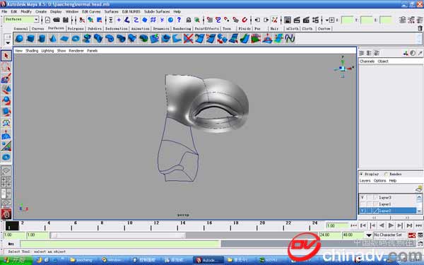Pick the Rotate tool in toolbox
Screen dimensions: 424x265
(6, 101)
